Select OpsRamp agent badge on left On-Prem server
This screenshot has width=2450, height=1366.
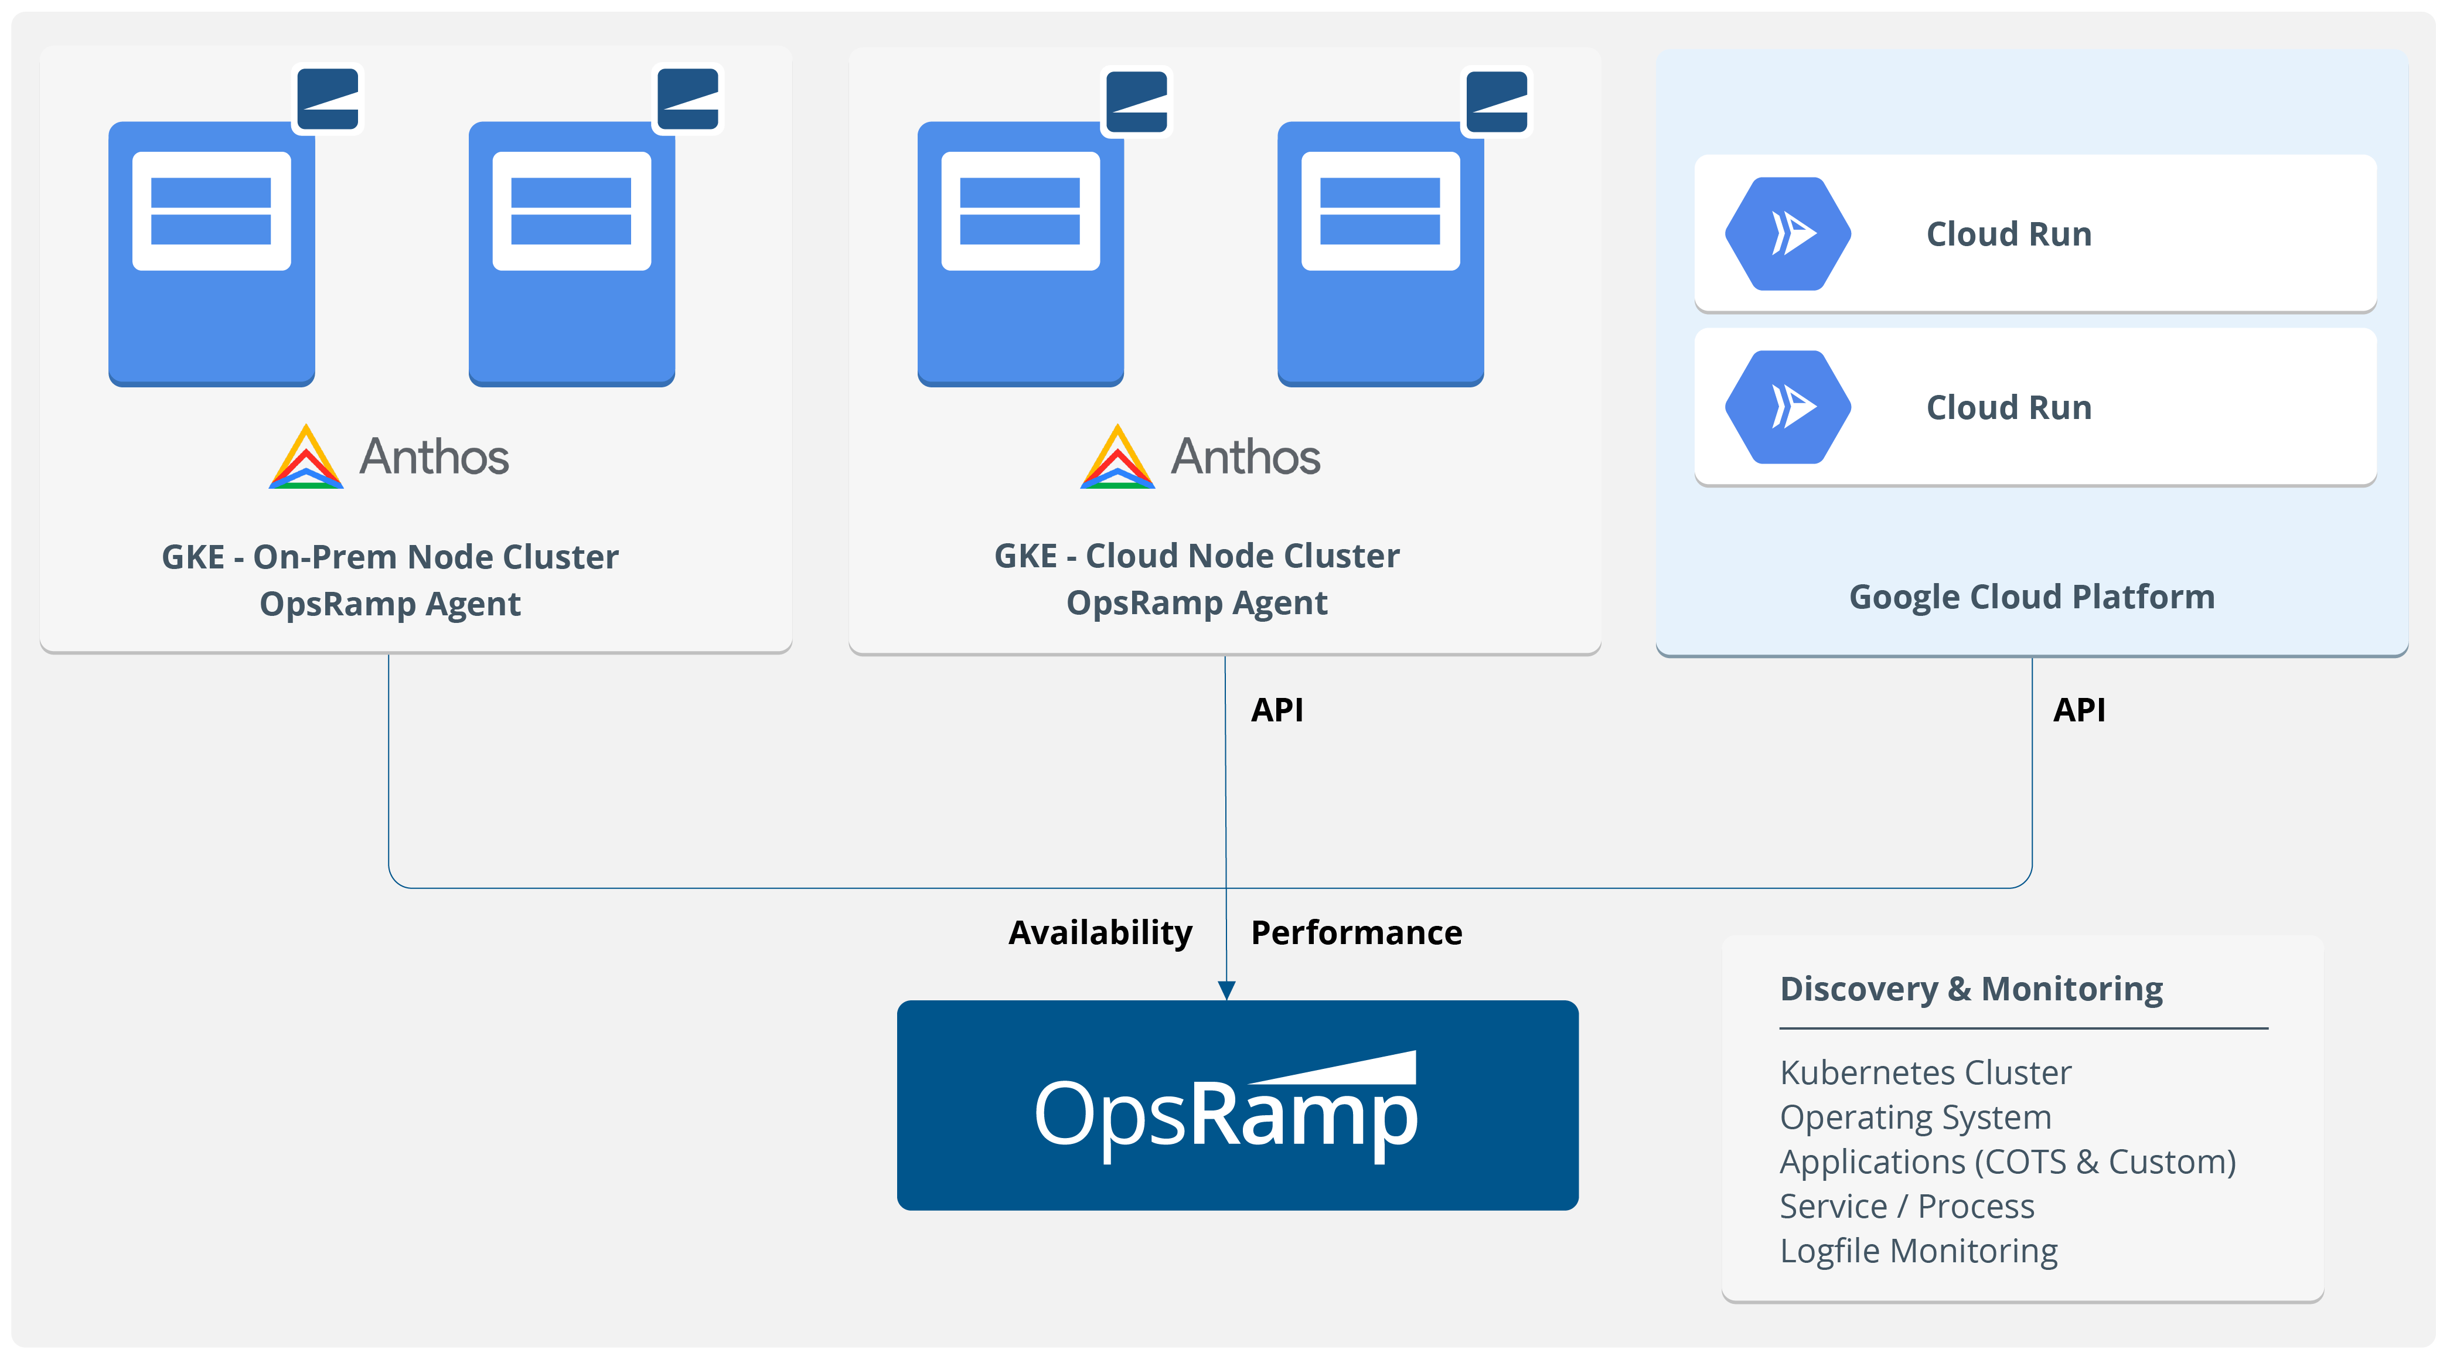pos(327,99)
